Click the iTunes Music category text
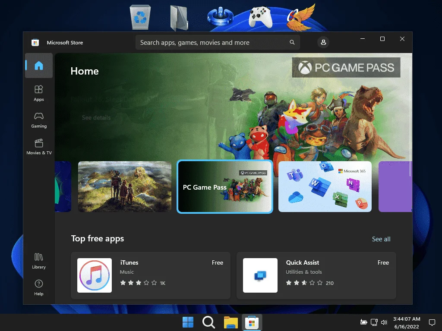Viewport: 442px width, 331px height. click(x=126, y=272)
